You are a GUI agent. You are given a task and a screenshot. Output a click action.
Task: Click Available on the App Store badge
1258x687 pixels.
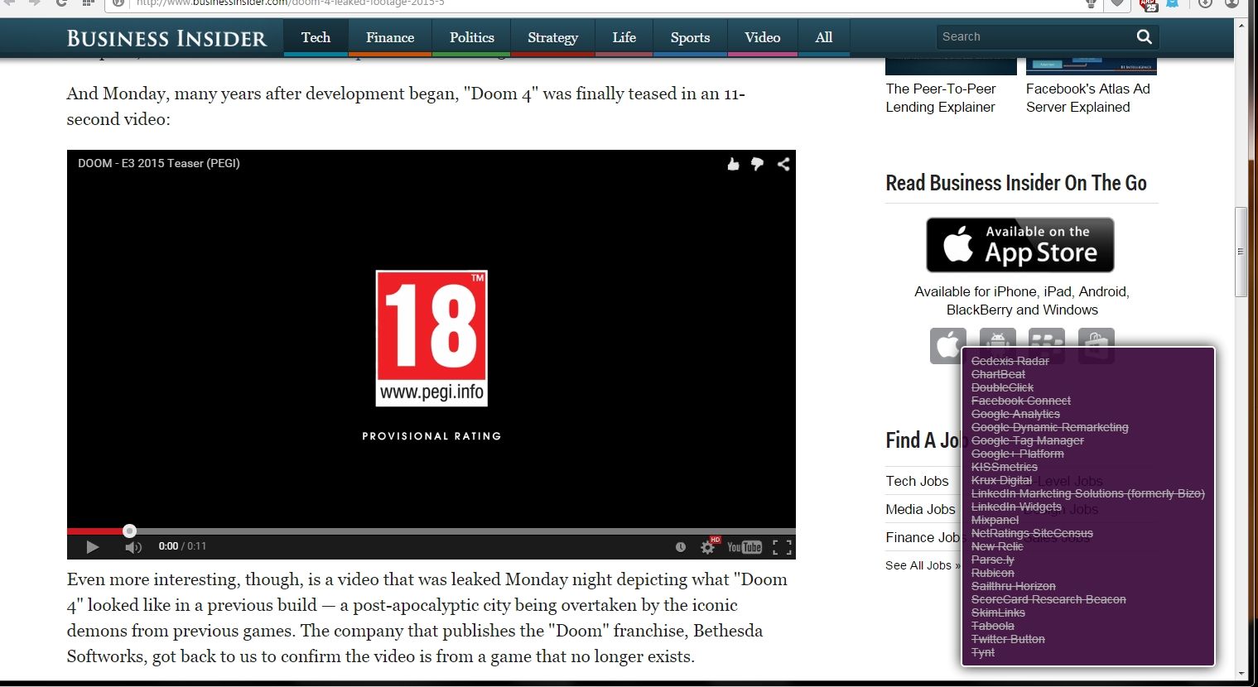point(1020,245)
